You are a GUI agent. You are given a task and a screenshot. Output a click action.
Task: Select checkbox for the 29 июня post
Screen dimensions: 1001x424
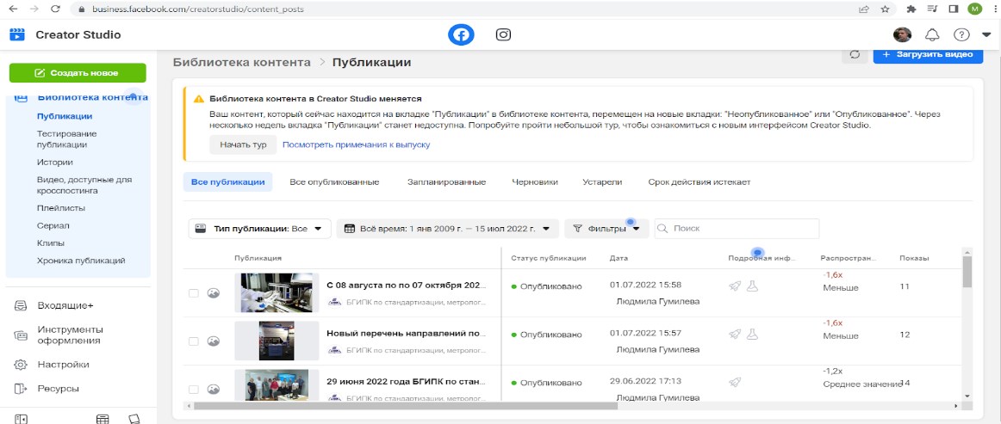pyautogui.click(x=194, y=390)
